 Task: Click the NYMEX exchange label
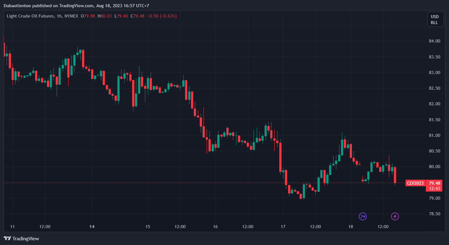(x=71, y=16)
